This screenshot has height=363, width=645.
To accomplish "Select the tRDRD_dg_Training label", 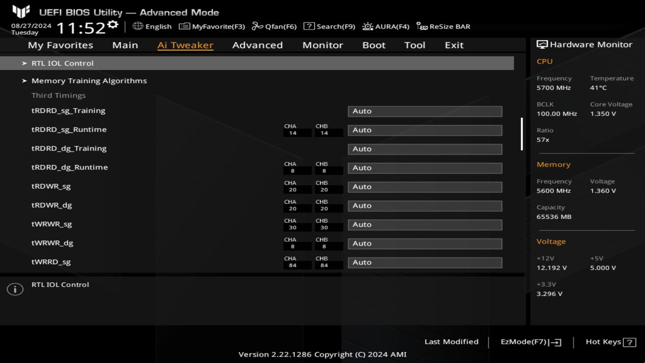I will (69, 148).
